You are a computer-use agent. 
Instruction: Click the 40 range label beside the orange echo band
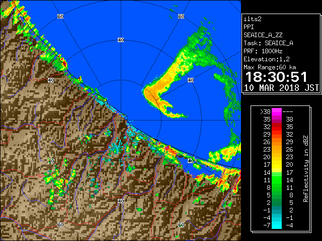tap(191, 80)
